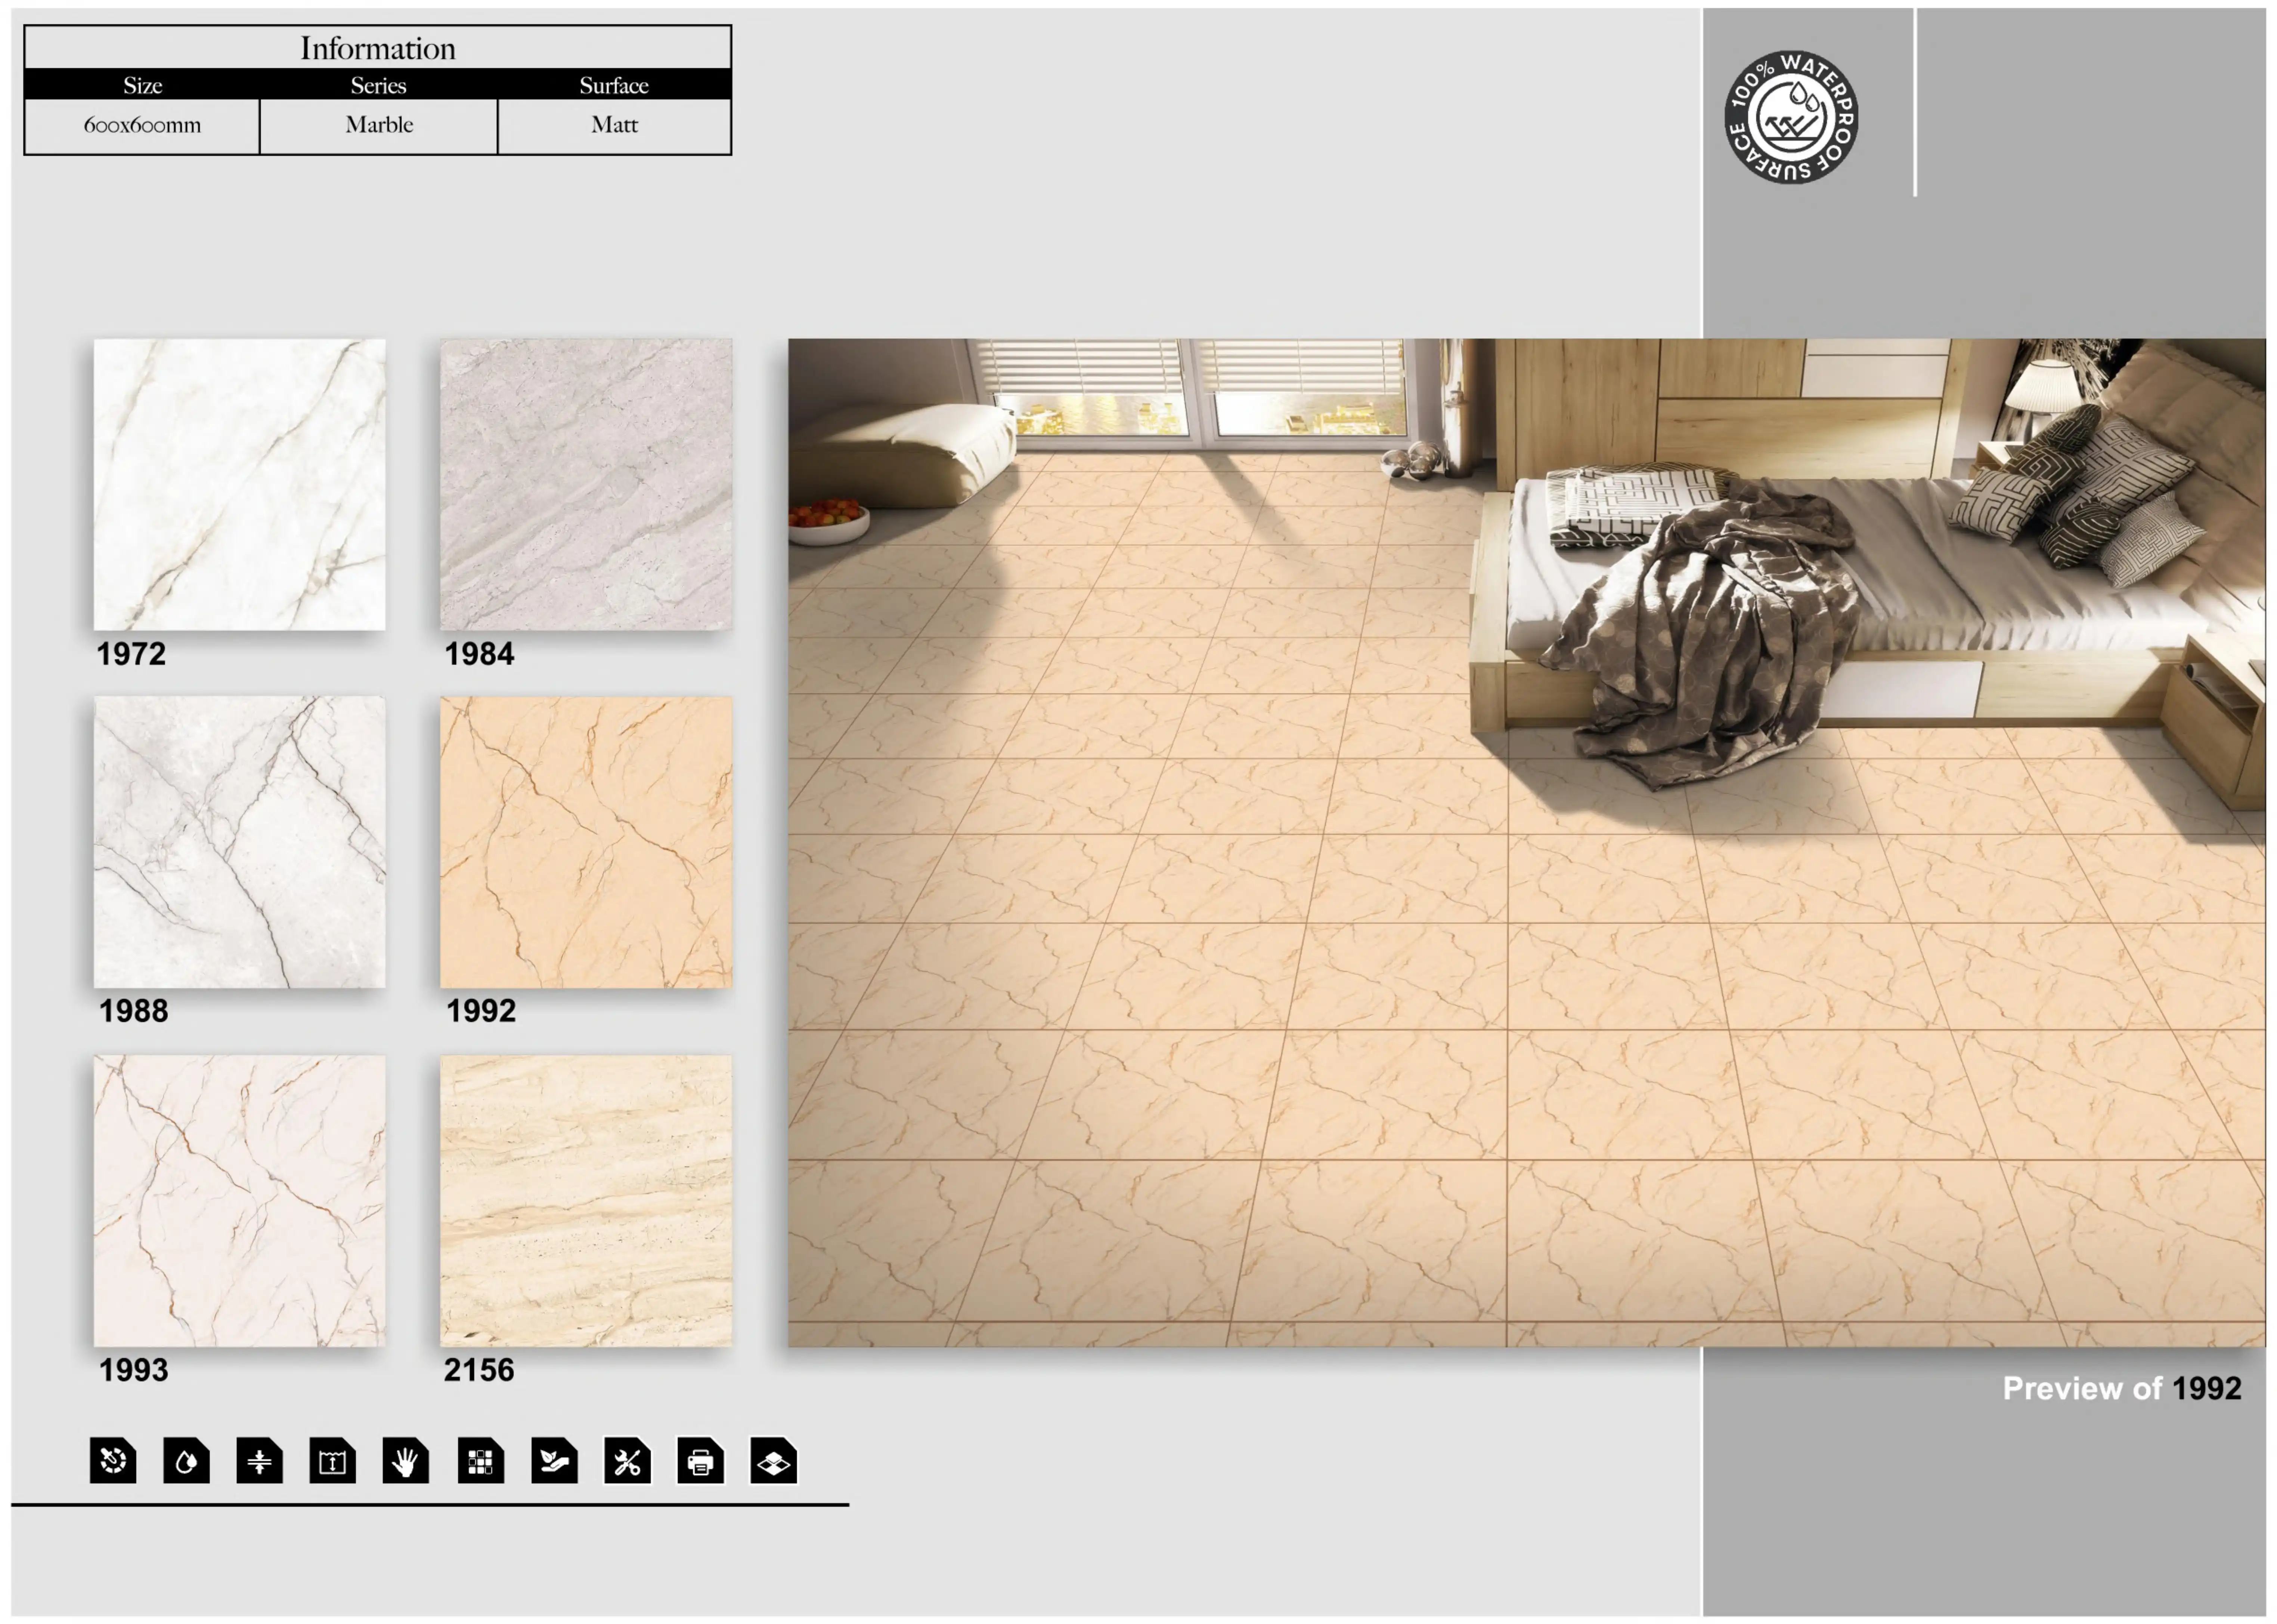Viewport: 2277px width, 1624px height.
Task: Click the 100% Waterproof Surface badge
Action: coord(1791,117)
